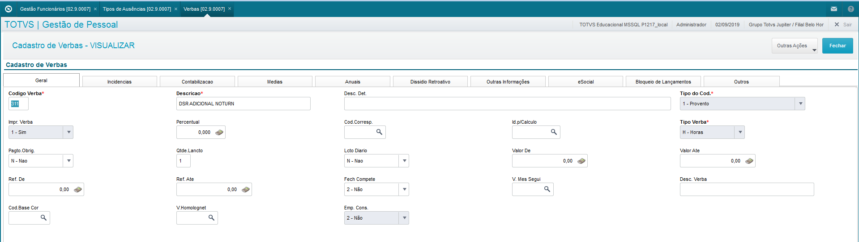
Task: Expand Fech Compete dropdown
Action: 404,189
